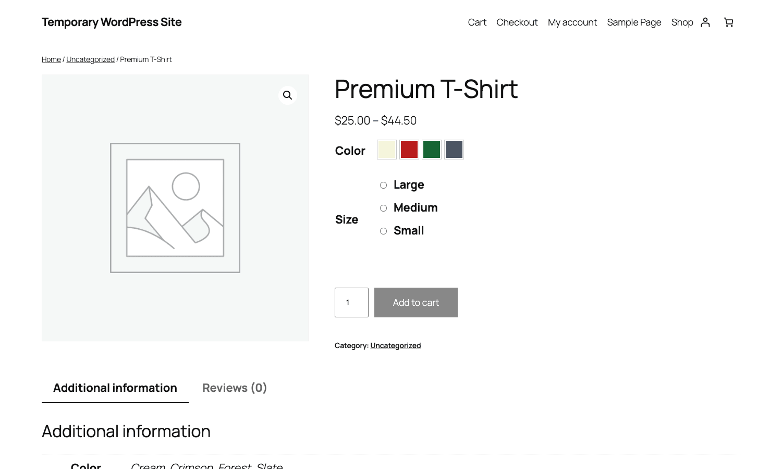This screenshot has width=782, height=469.
Task: Click the Premium T-Shirt heading
Action: click(426, 89)
